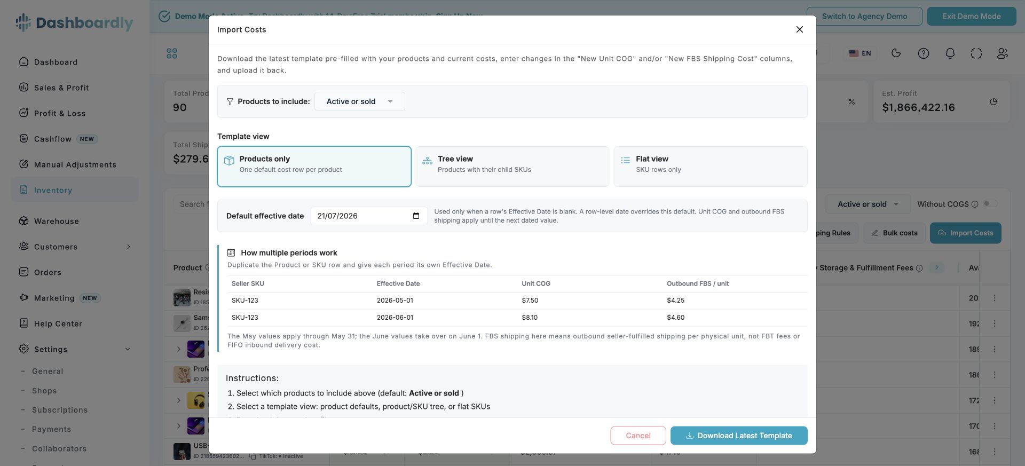Click the USB product thumbnail

[182, 451]
